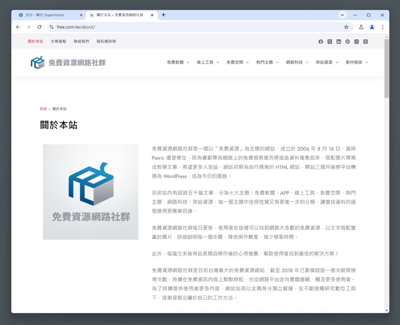
Task: Click the X (Twitter) social icon
Action: 330,42
